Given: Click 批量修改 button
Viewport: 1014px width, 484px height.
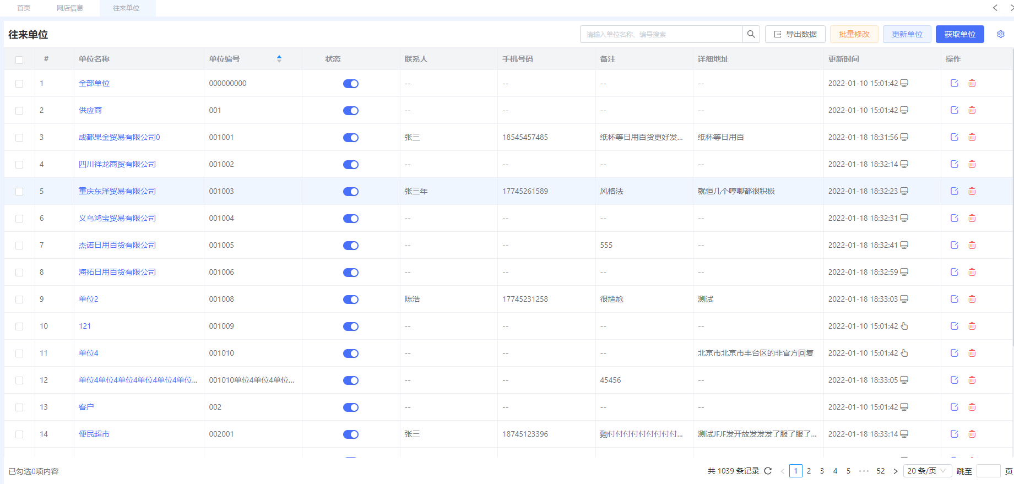Looking at the screenshot, I should (x=854, y=34).
